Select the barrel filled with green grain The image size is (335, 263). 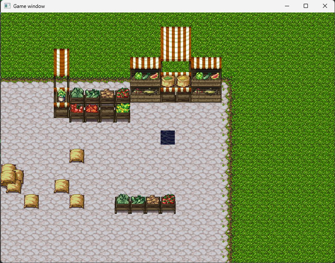(168, 81)
